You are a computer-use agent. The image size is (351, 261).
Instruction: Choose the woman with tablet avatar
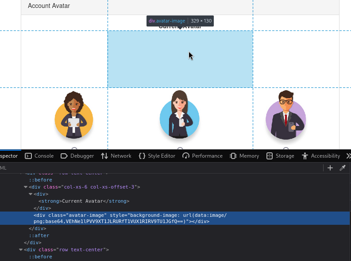pos(74,115)
